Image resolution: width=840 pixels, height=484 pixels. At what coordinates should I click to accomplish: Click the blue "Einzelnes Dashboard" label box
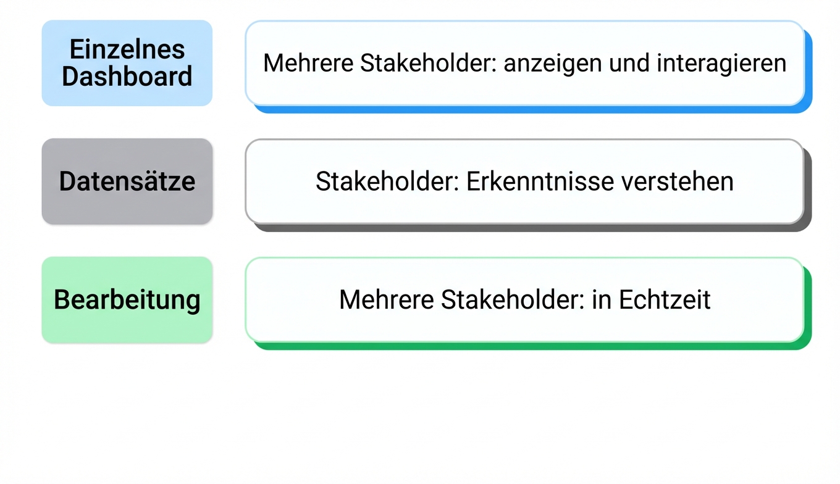click(x=127, y=63)
